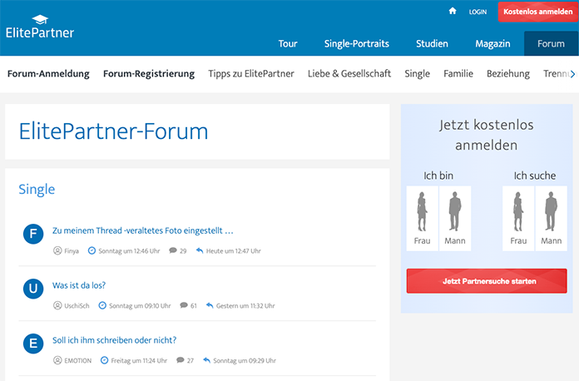
Task: Click reply arrow next to Sonntag um 09:29 Uhr
Action: pos(206,360)
